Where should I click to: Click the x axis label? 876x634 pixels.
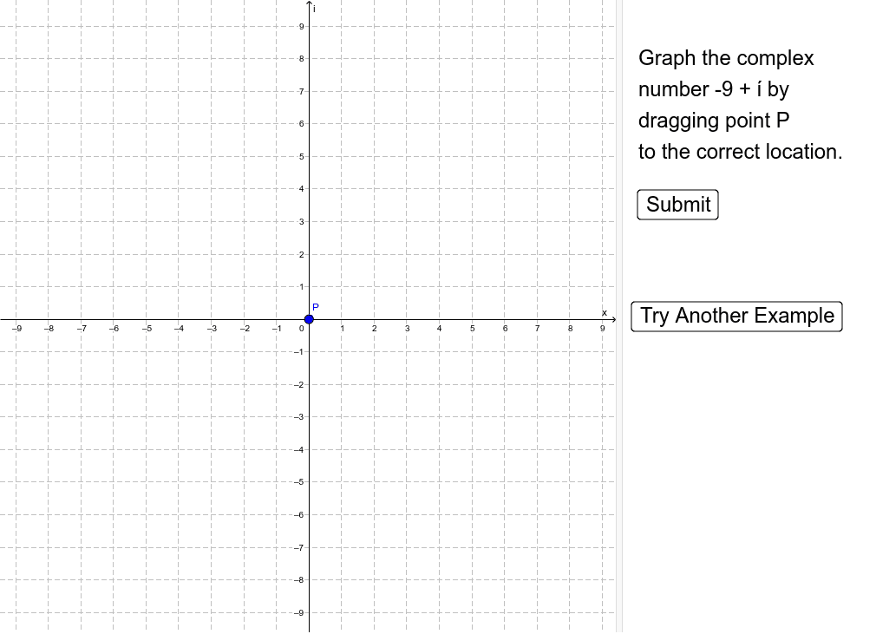[604, 313]
